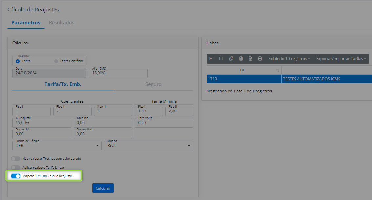Export table to Excel icon

(x=241, y=59)
